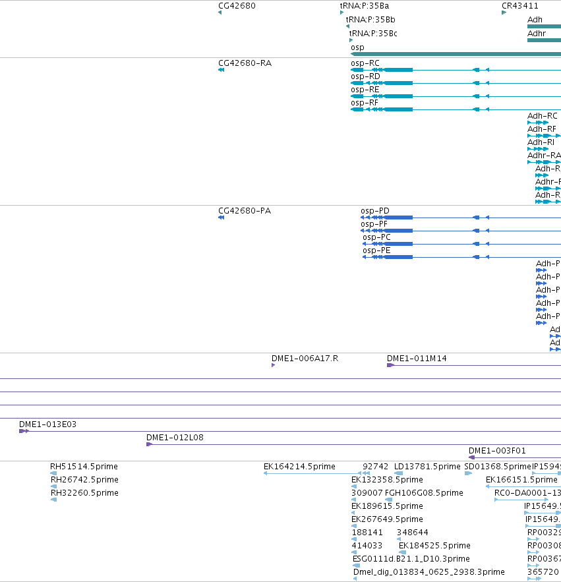Select the DME1-012L08 clone label
Screen dimensions: 561x582
coord(175,438)
